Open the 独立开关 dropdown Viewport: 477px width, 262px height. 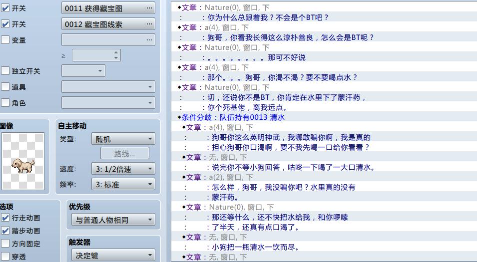click(x=83, y=71)
